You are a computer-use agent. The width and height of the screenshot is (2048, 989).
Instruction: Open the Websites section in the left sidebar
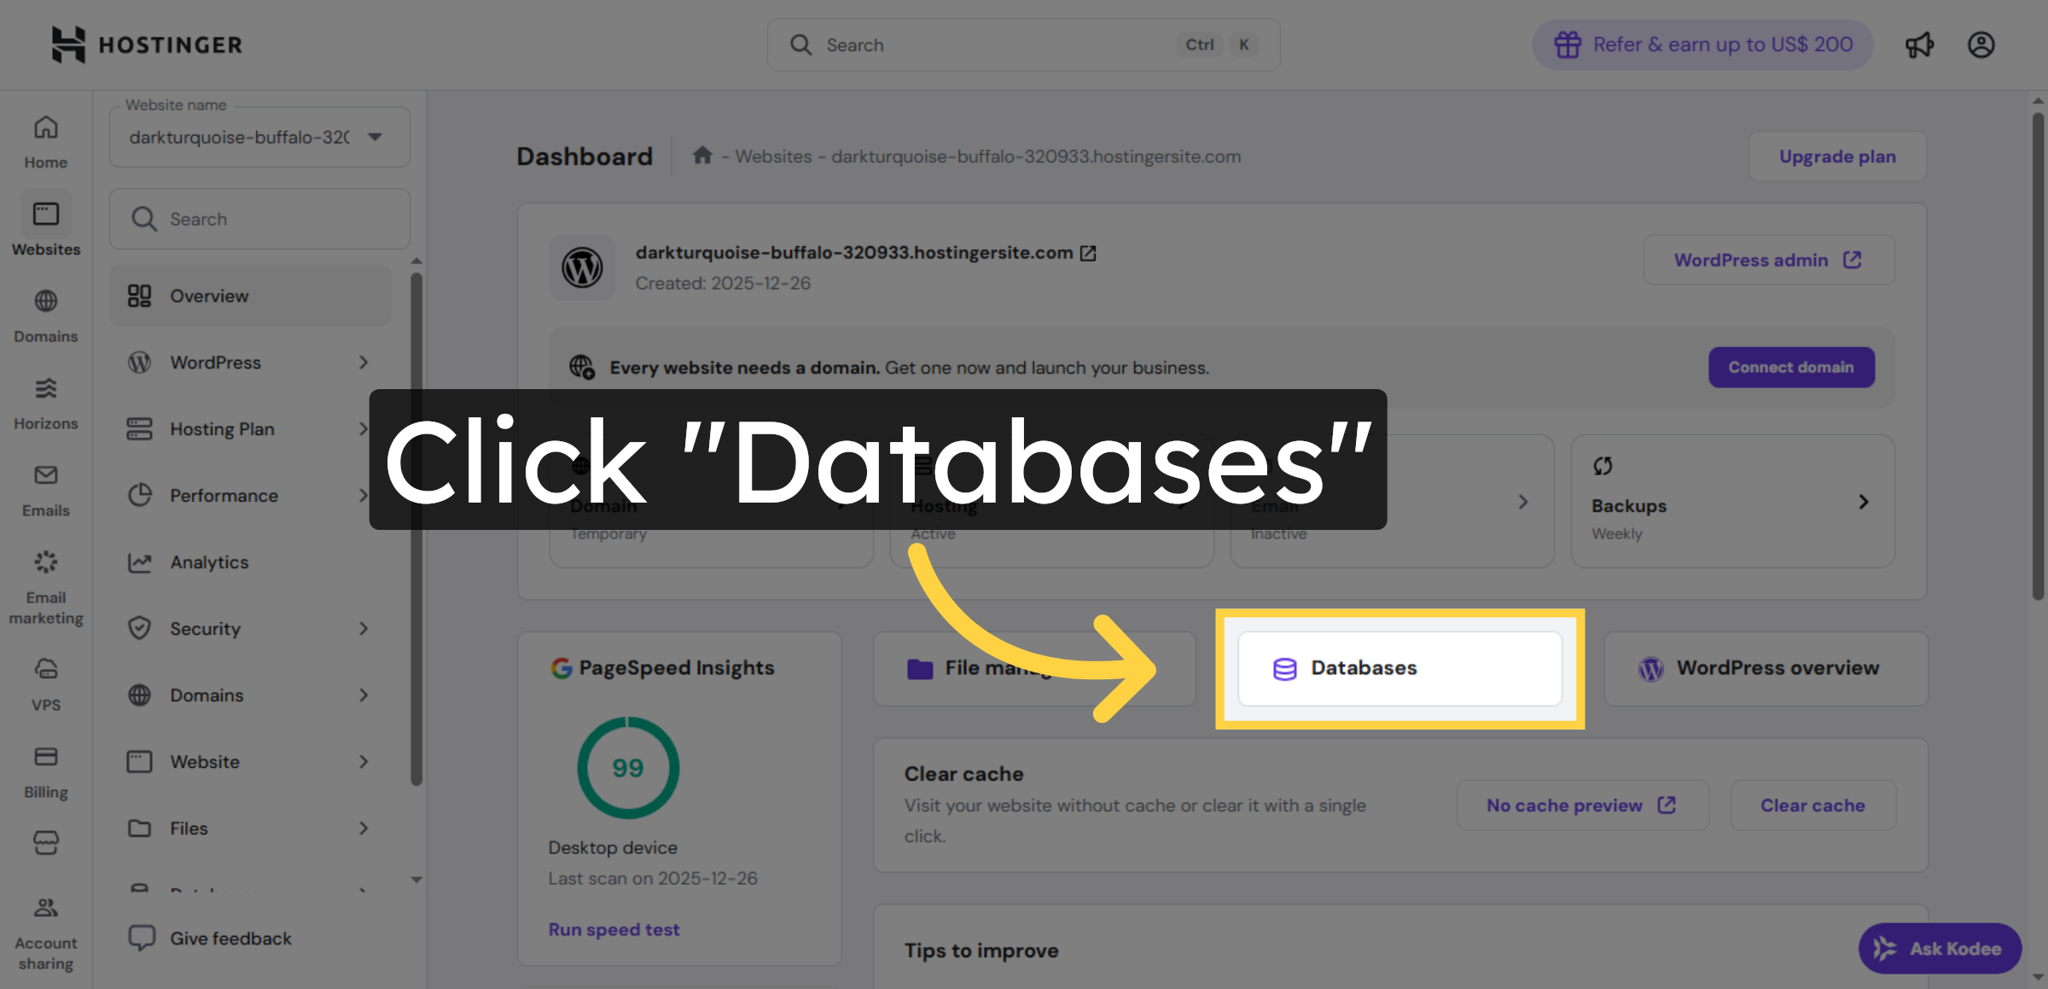[x=45, y=224]
